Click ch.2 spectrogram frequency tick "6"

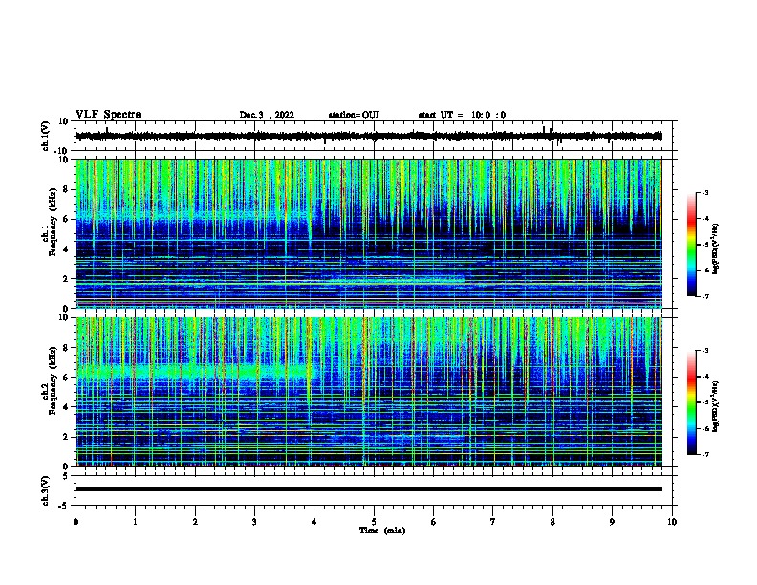point(67,378)
